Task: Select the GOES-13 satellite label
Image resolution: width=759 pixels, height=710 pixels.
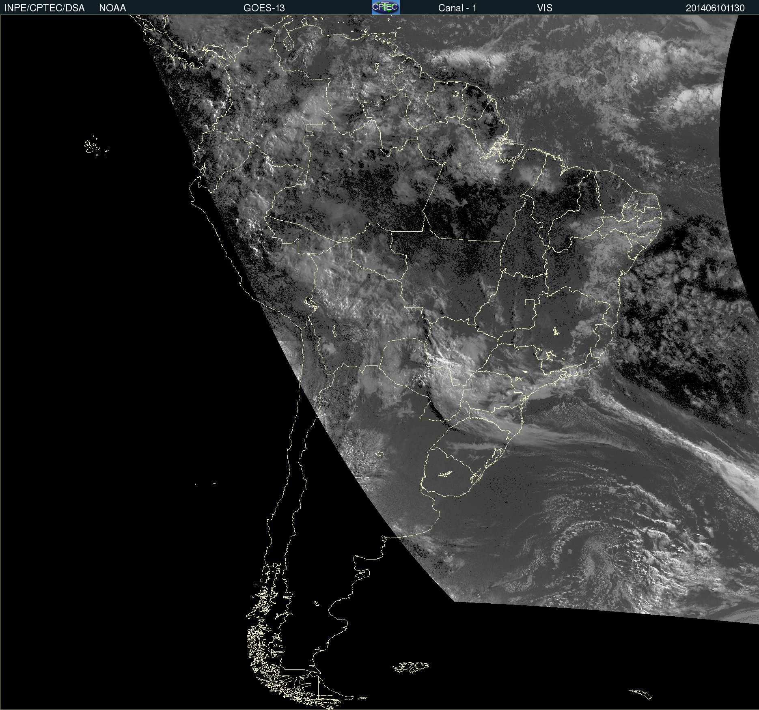Action: [x=264, y=8]
